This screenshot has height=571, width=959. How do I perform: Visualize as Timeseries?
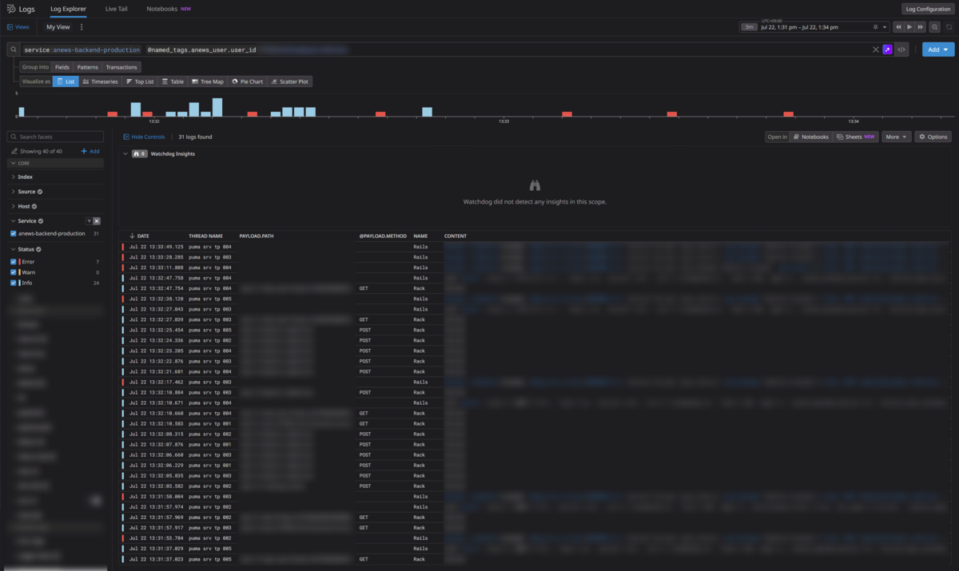100,81
